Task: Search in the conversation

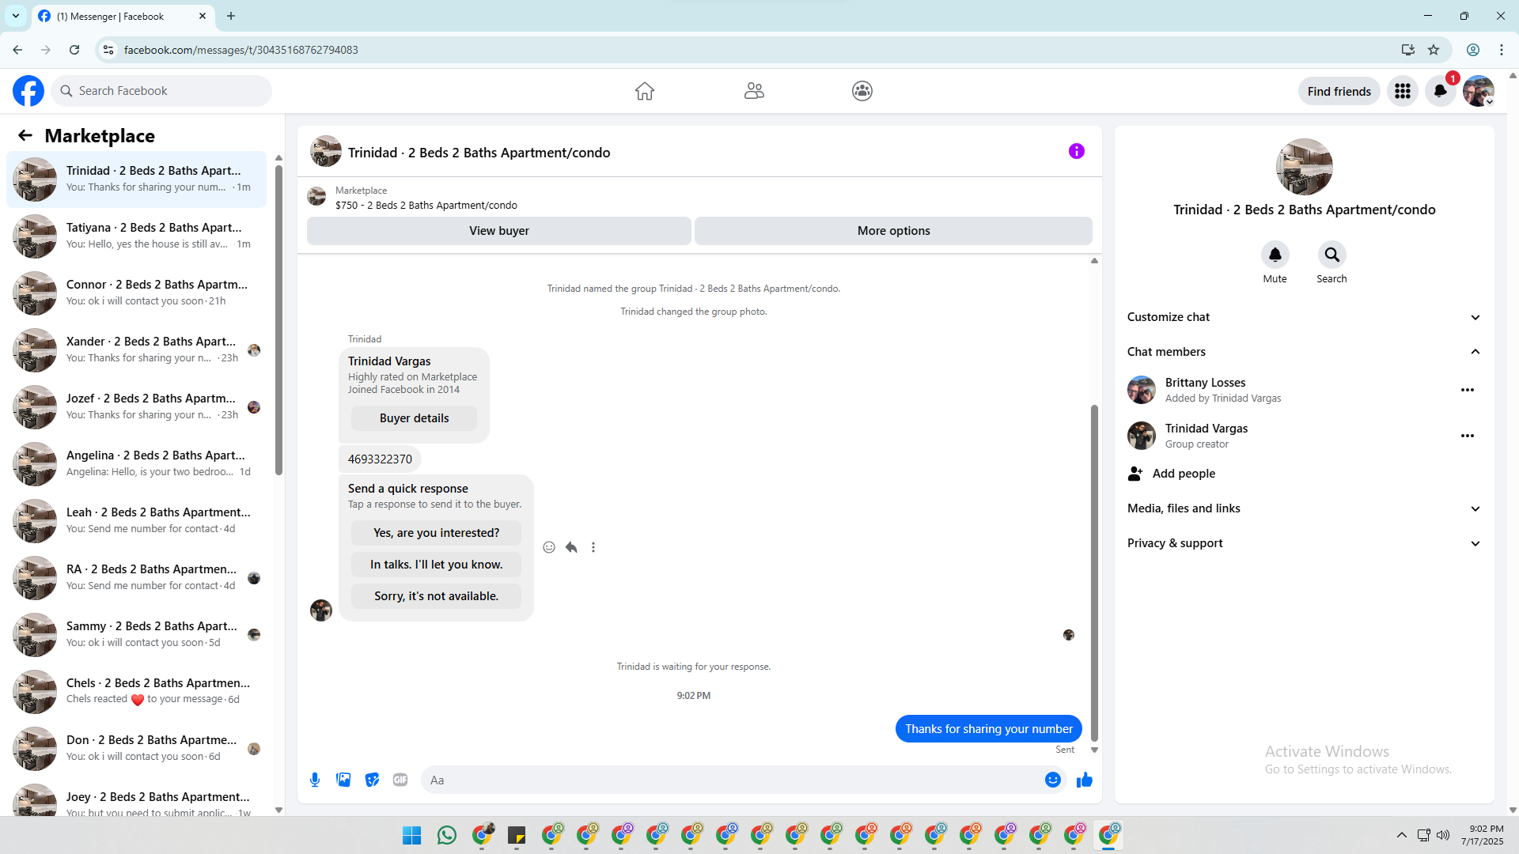Action: tap(1331, 255)
